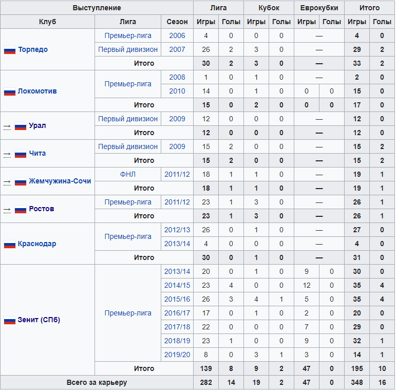Open Премьер-лига link in Краснодар rows
The width and height of the screenshot is (396, 390).
point(128,237)
